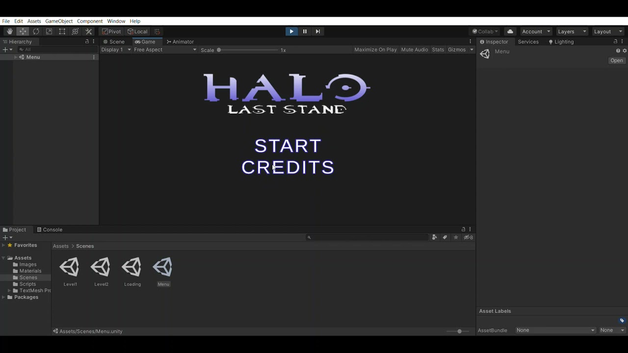Click the Pause button

(305, 31)
